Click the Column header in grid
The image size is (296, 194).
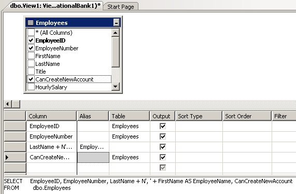click(x=51, y=116)
